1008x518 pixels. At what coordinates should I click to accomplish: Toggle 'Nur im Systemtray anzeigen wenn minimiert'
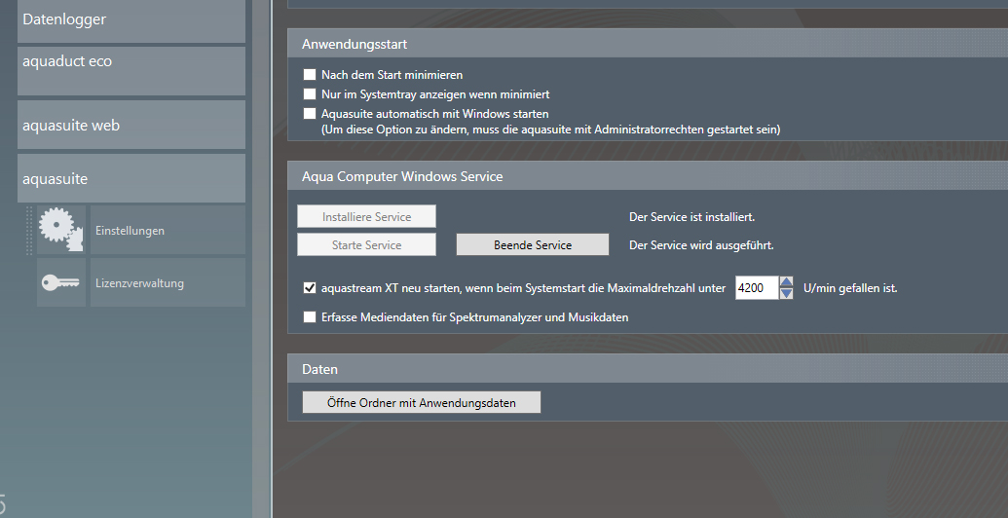[x=310, y=94]
